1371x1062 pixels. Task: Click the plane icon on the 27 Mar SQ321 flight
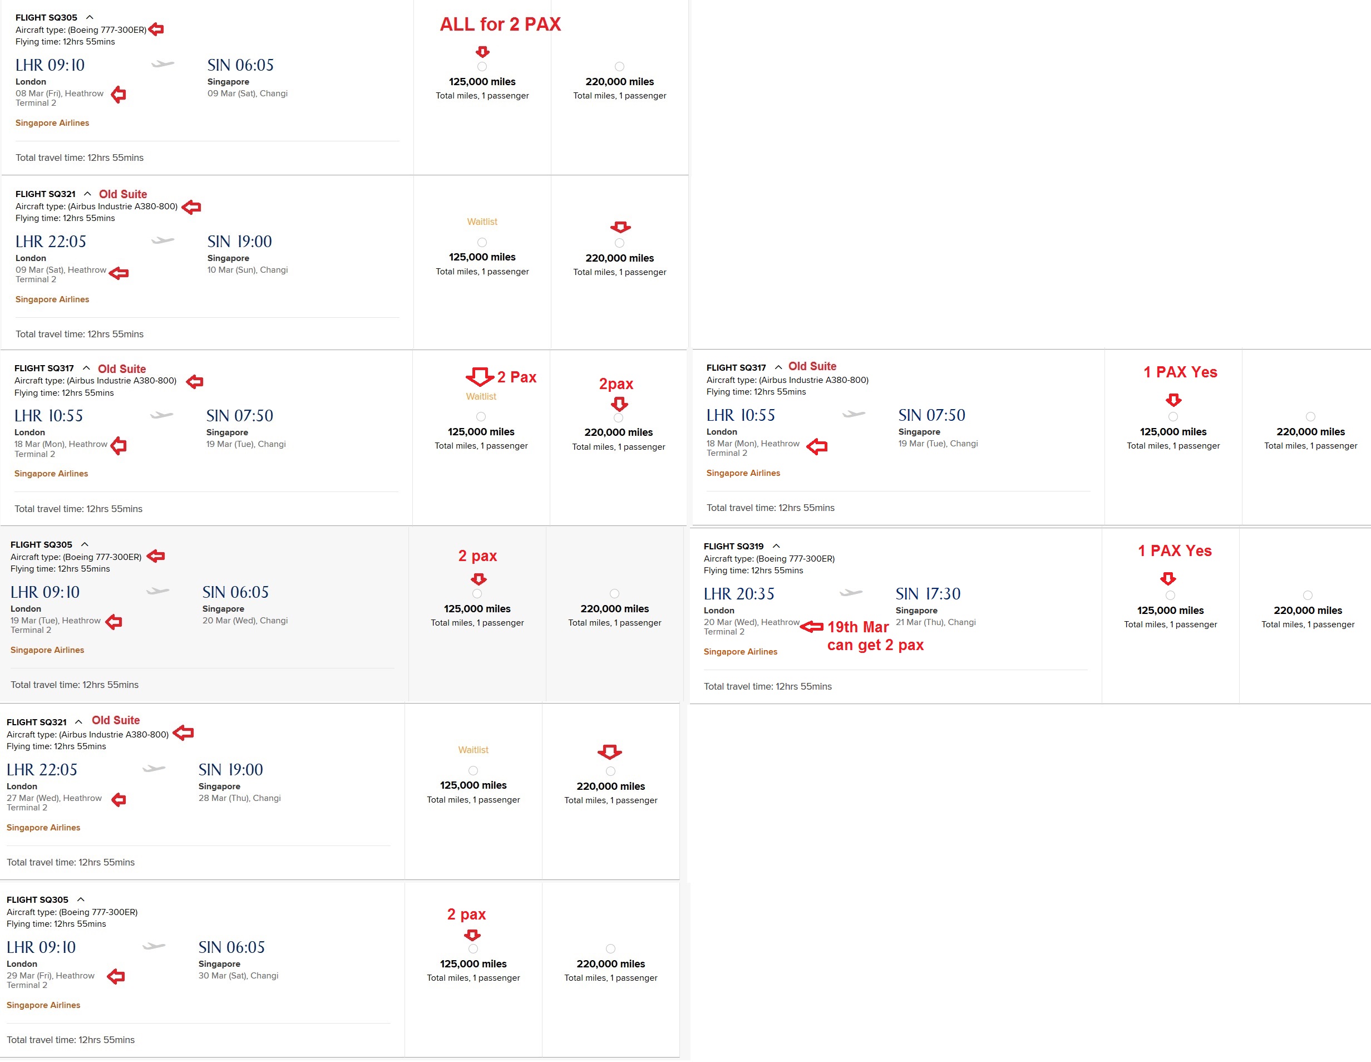[x=154, y=769]
